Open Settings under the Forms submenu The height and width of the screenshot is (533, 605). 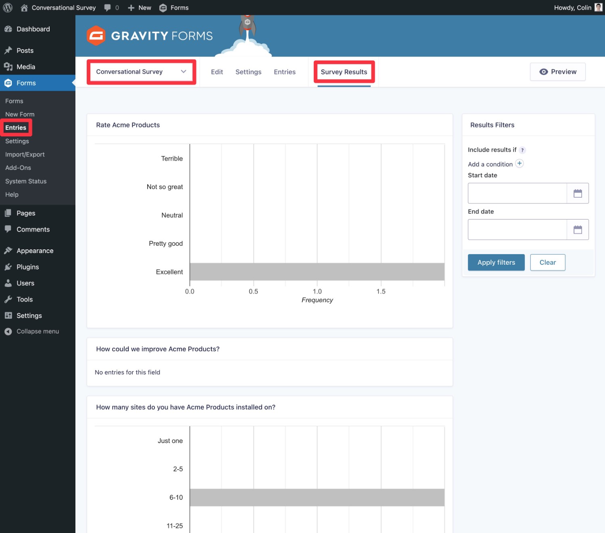(17, 141)
